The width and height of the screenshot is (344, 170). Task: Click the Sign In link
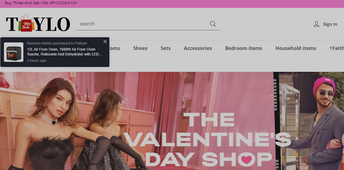coord(330,24)
